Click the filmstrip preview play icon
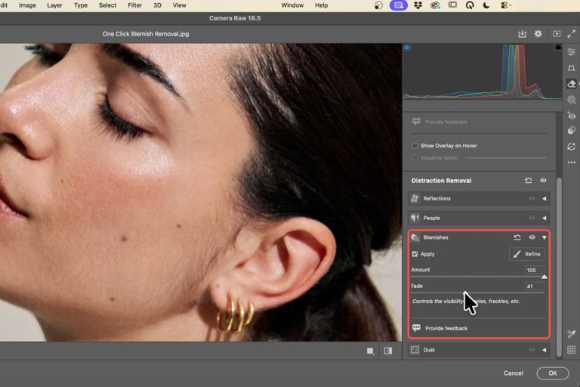The image size is (580, 387). pyautogui.click(x=557, y=34)
